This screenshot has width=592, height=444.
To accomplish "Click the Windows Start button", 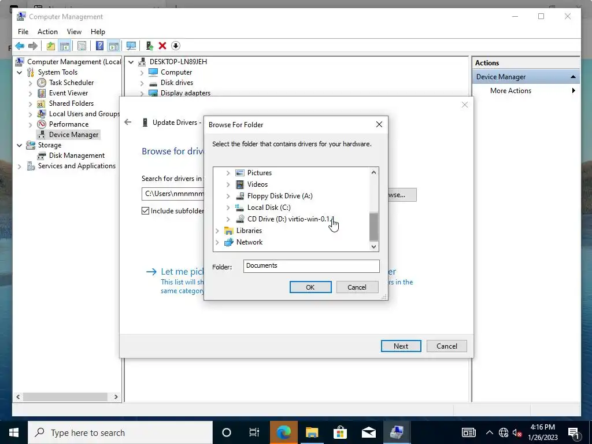I will coord(14,432).
